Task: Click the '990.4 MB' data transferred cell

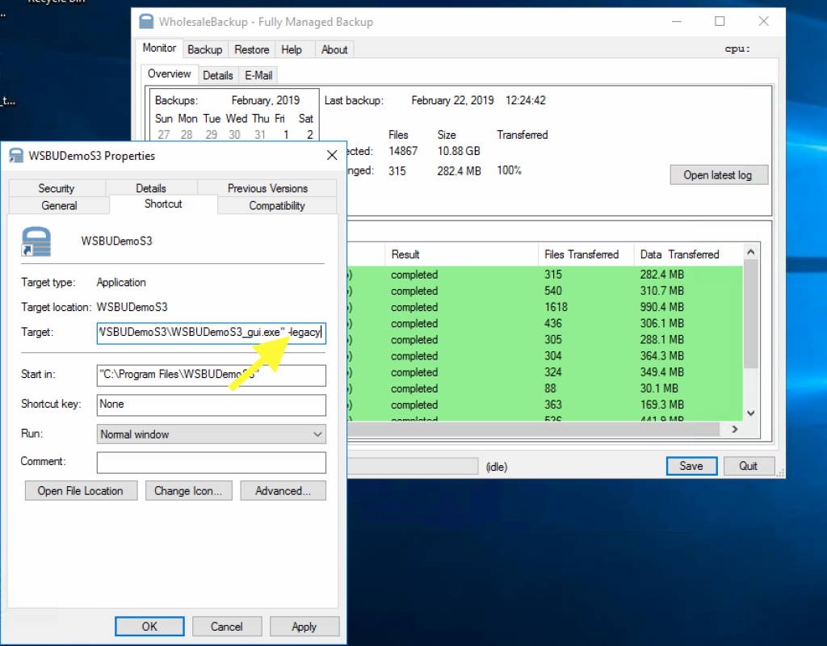Action: [x=662, y=308]
